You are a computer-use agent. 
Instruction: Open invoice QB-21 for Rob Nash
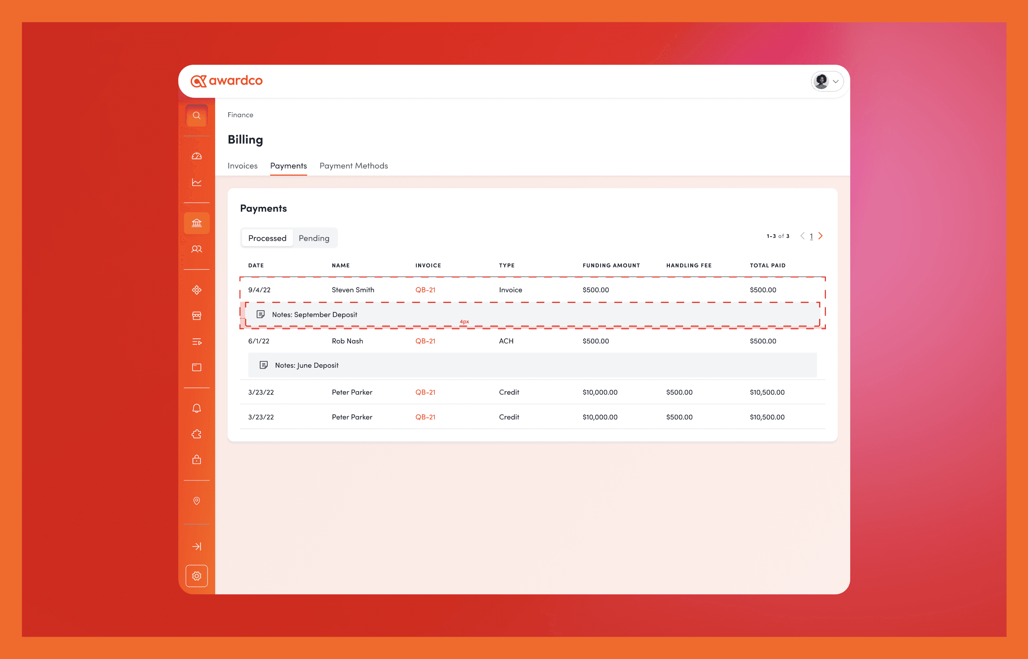(x=426, y=342)
